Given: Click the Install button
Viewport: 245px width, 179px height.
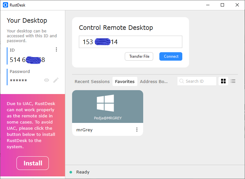Looking at the screenshot, I should [x=33, y=163].
